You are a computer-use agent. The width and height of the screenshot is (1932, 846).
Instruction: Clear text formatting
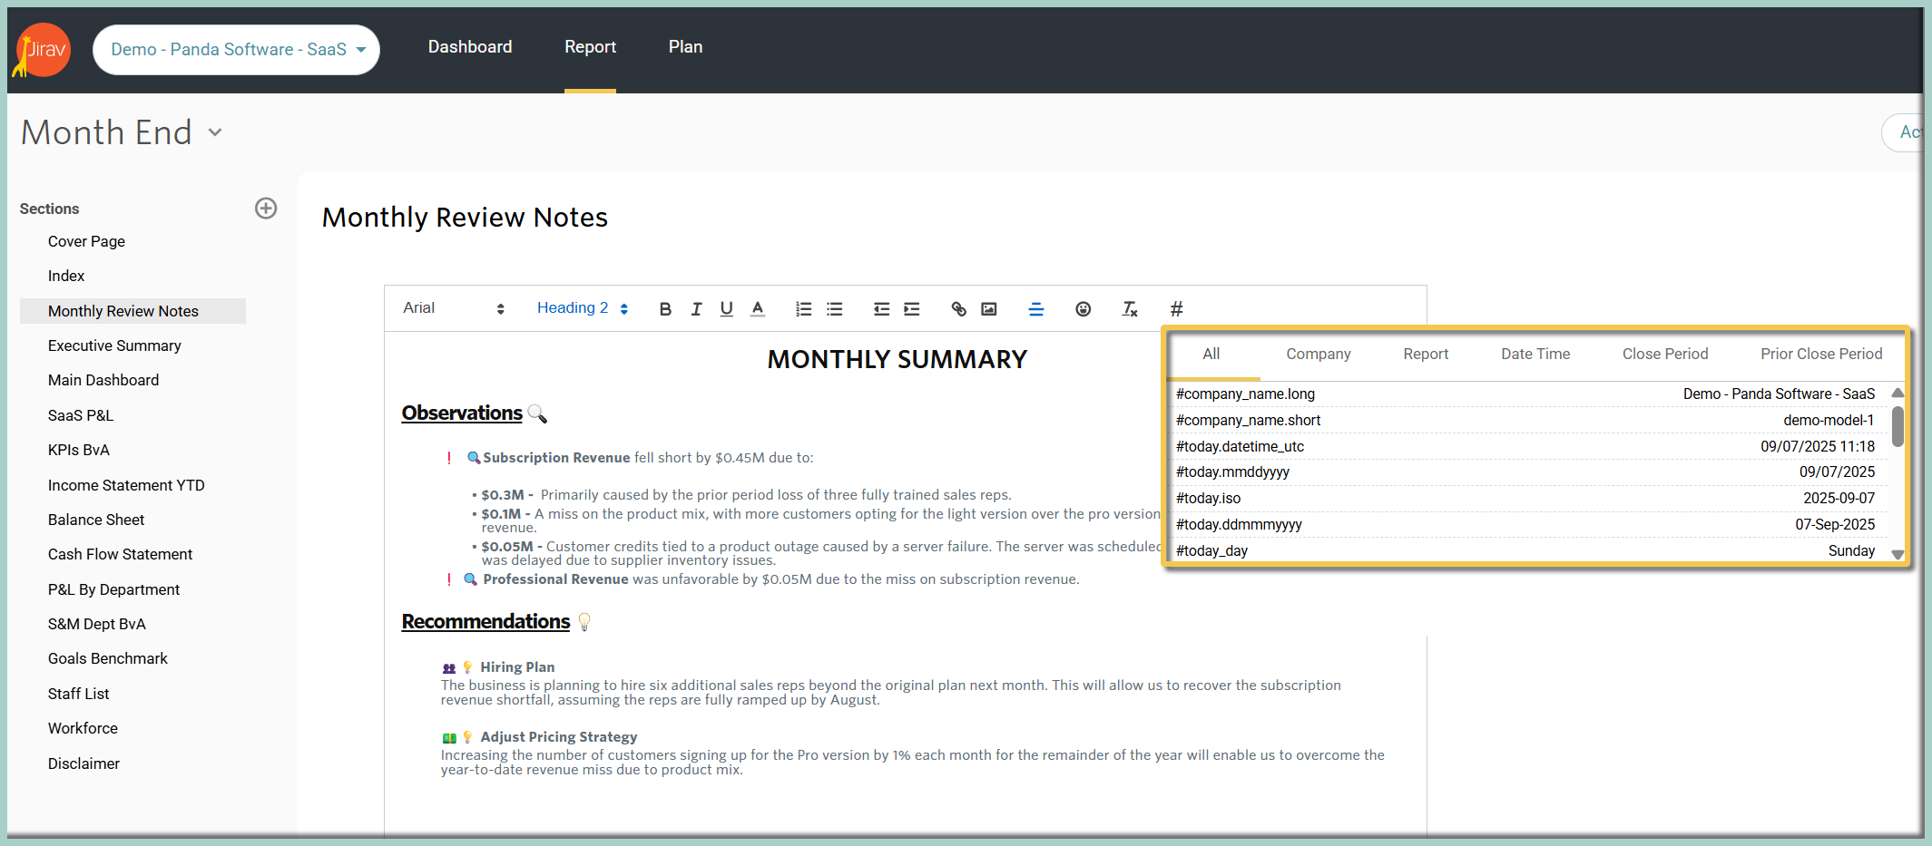[x=1130, y=309]
